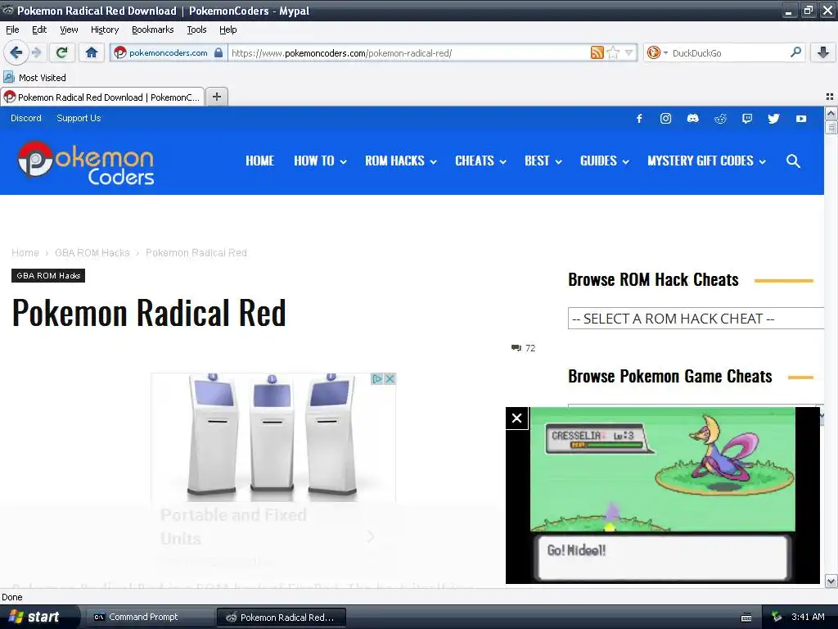Close the floating video with X button

point(517,419)
